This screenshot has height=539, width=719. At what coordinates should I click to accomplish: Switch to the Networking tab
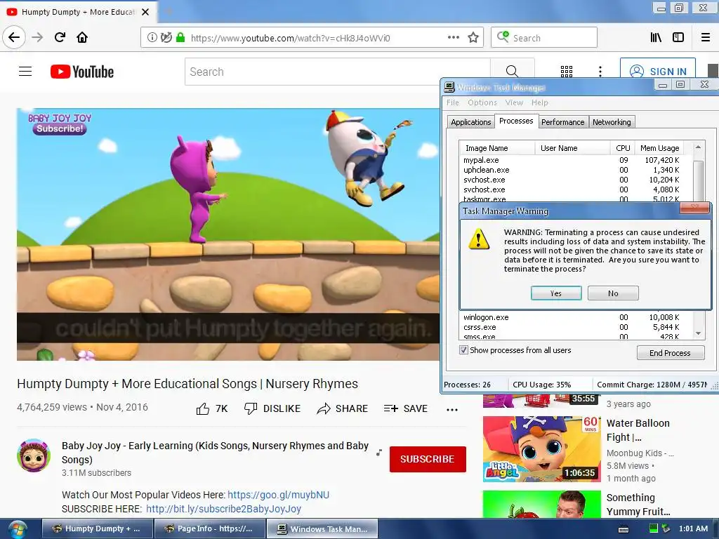612,122
